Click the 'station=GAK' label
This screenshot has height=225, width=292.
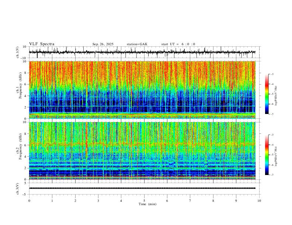137,44
